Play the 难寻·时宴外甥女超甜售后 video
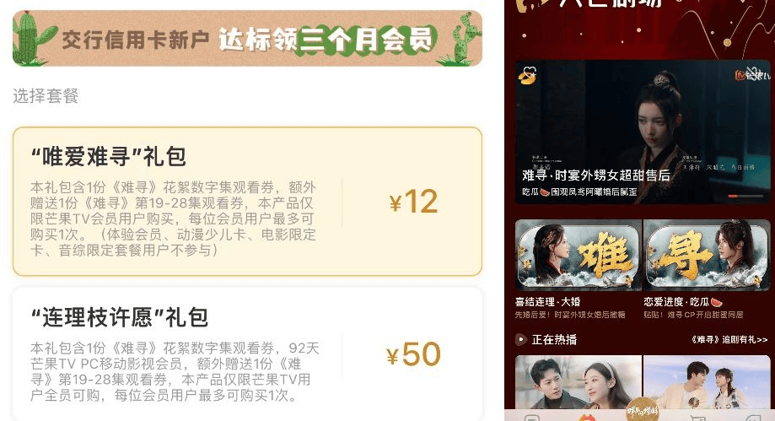775x421 pixels. 643,132
